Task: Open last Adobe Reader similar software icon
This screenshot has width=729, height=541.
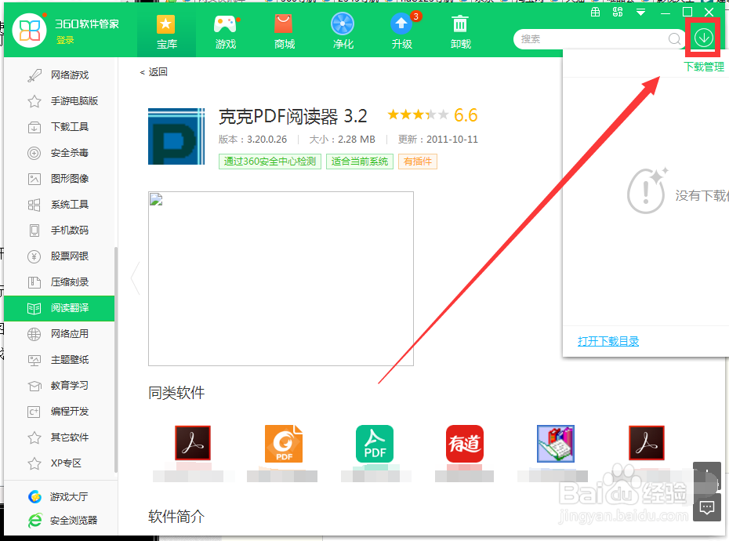Action: (646, 443)
